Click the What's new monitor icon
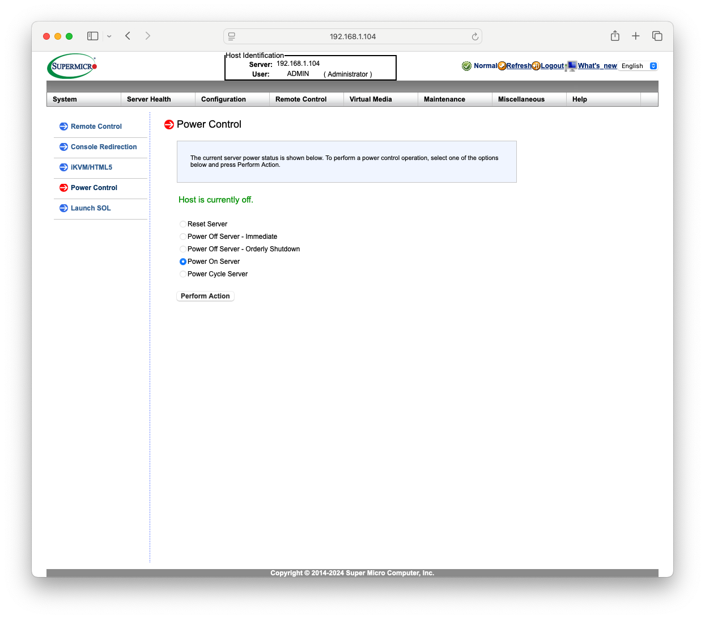Screen dimensions: 705x619 click(x=571, y=66)
